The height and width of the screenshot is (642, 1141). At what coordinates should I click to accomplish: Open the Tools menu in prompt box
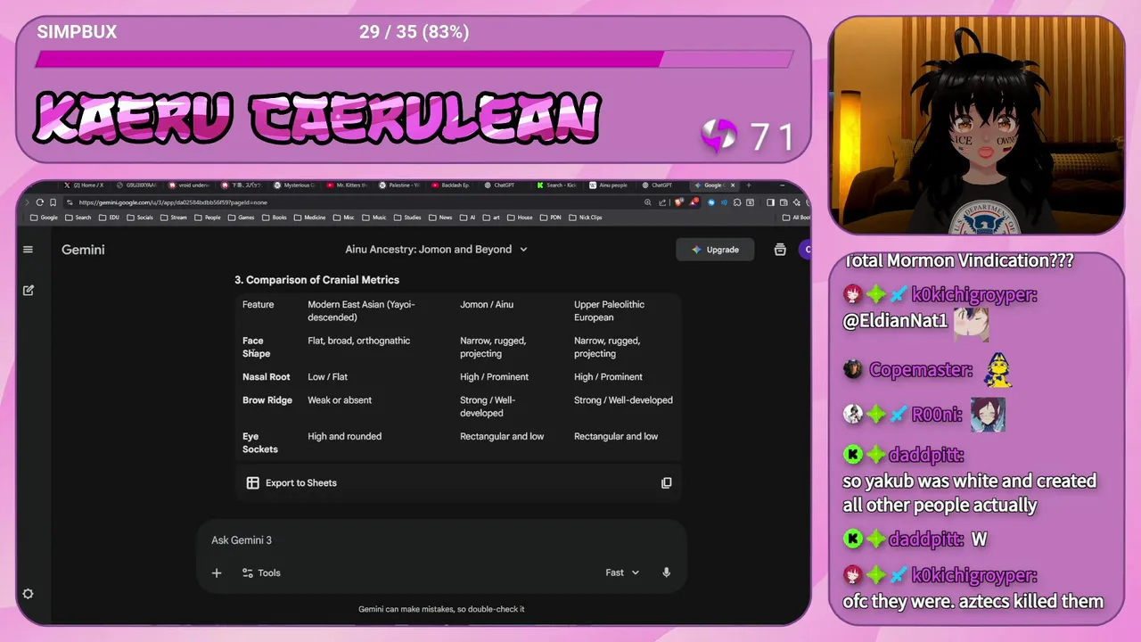[x=261, y=573]
